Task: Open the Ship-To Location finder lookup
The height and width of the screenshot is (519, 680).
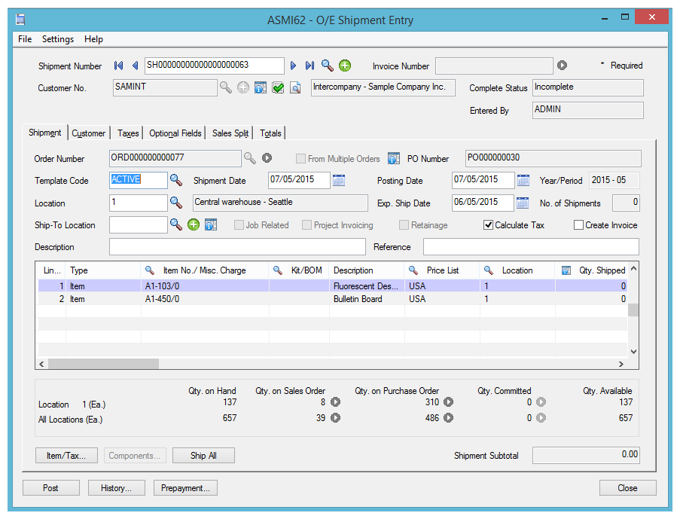Action: (x=175, y=225)
